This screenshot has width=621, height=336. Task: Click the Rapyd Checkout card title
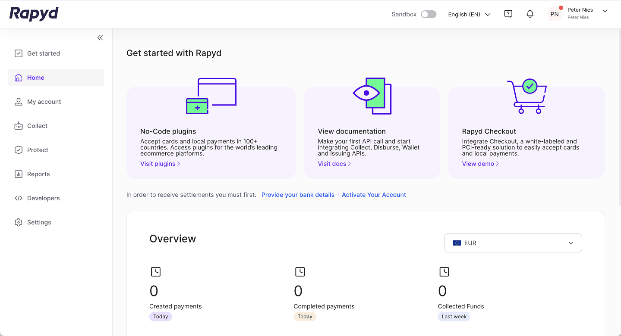tap(489, 131)
